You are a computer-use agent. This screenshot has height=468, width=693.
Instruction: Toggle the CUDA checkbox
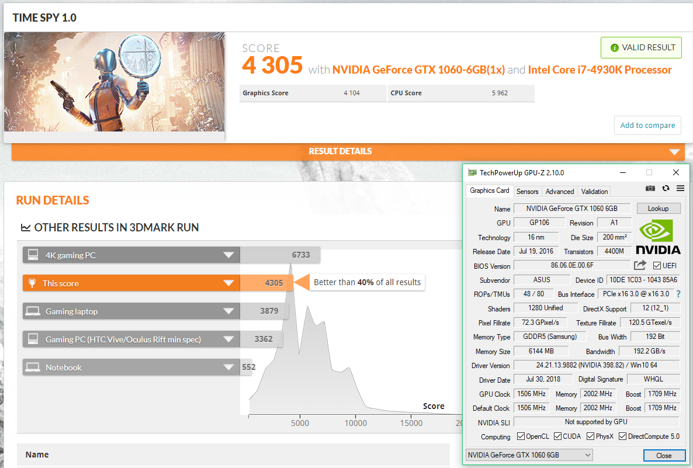coord(558,436)
